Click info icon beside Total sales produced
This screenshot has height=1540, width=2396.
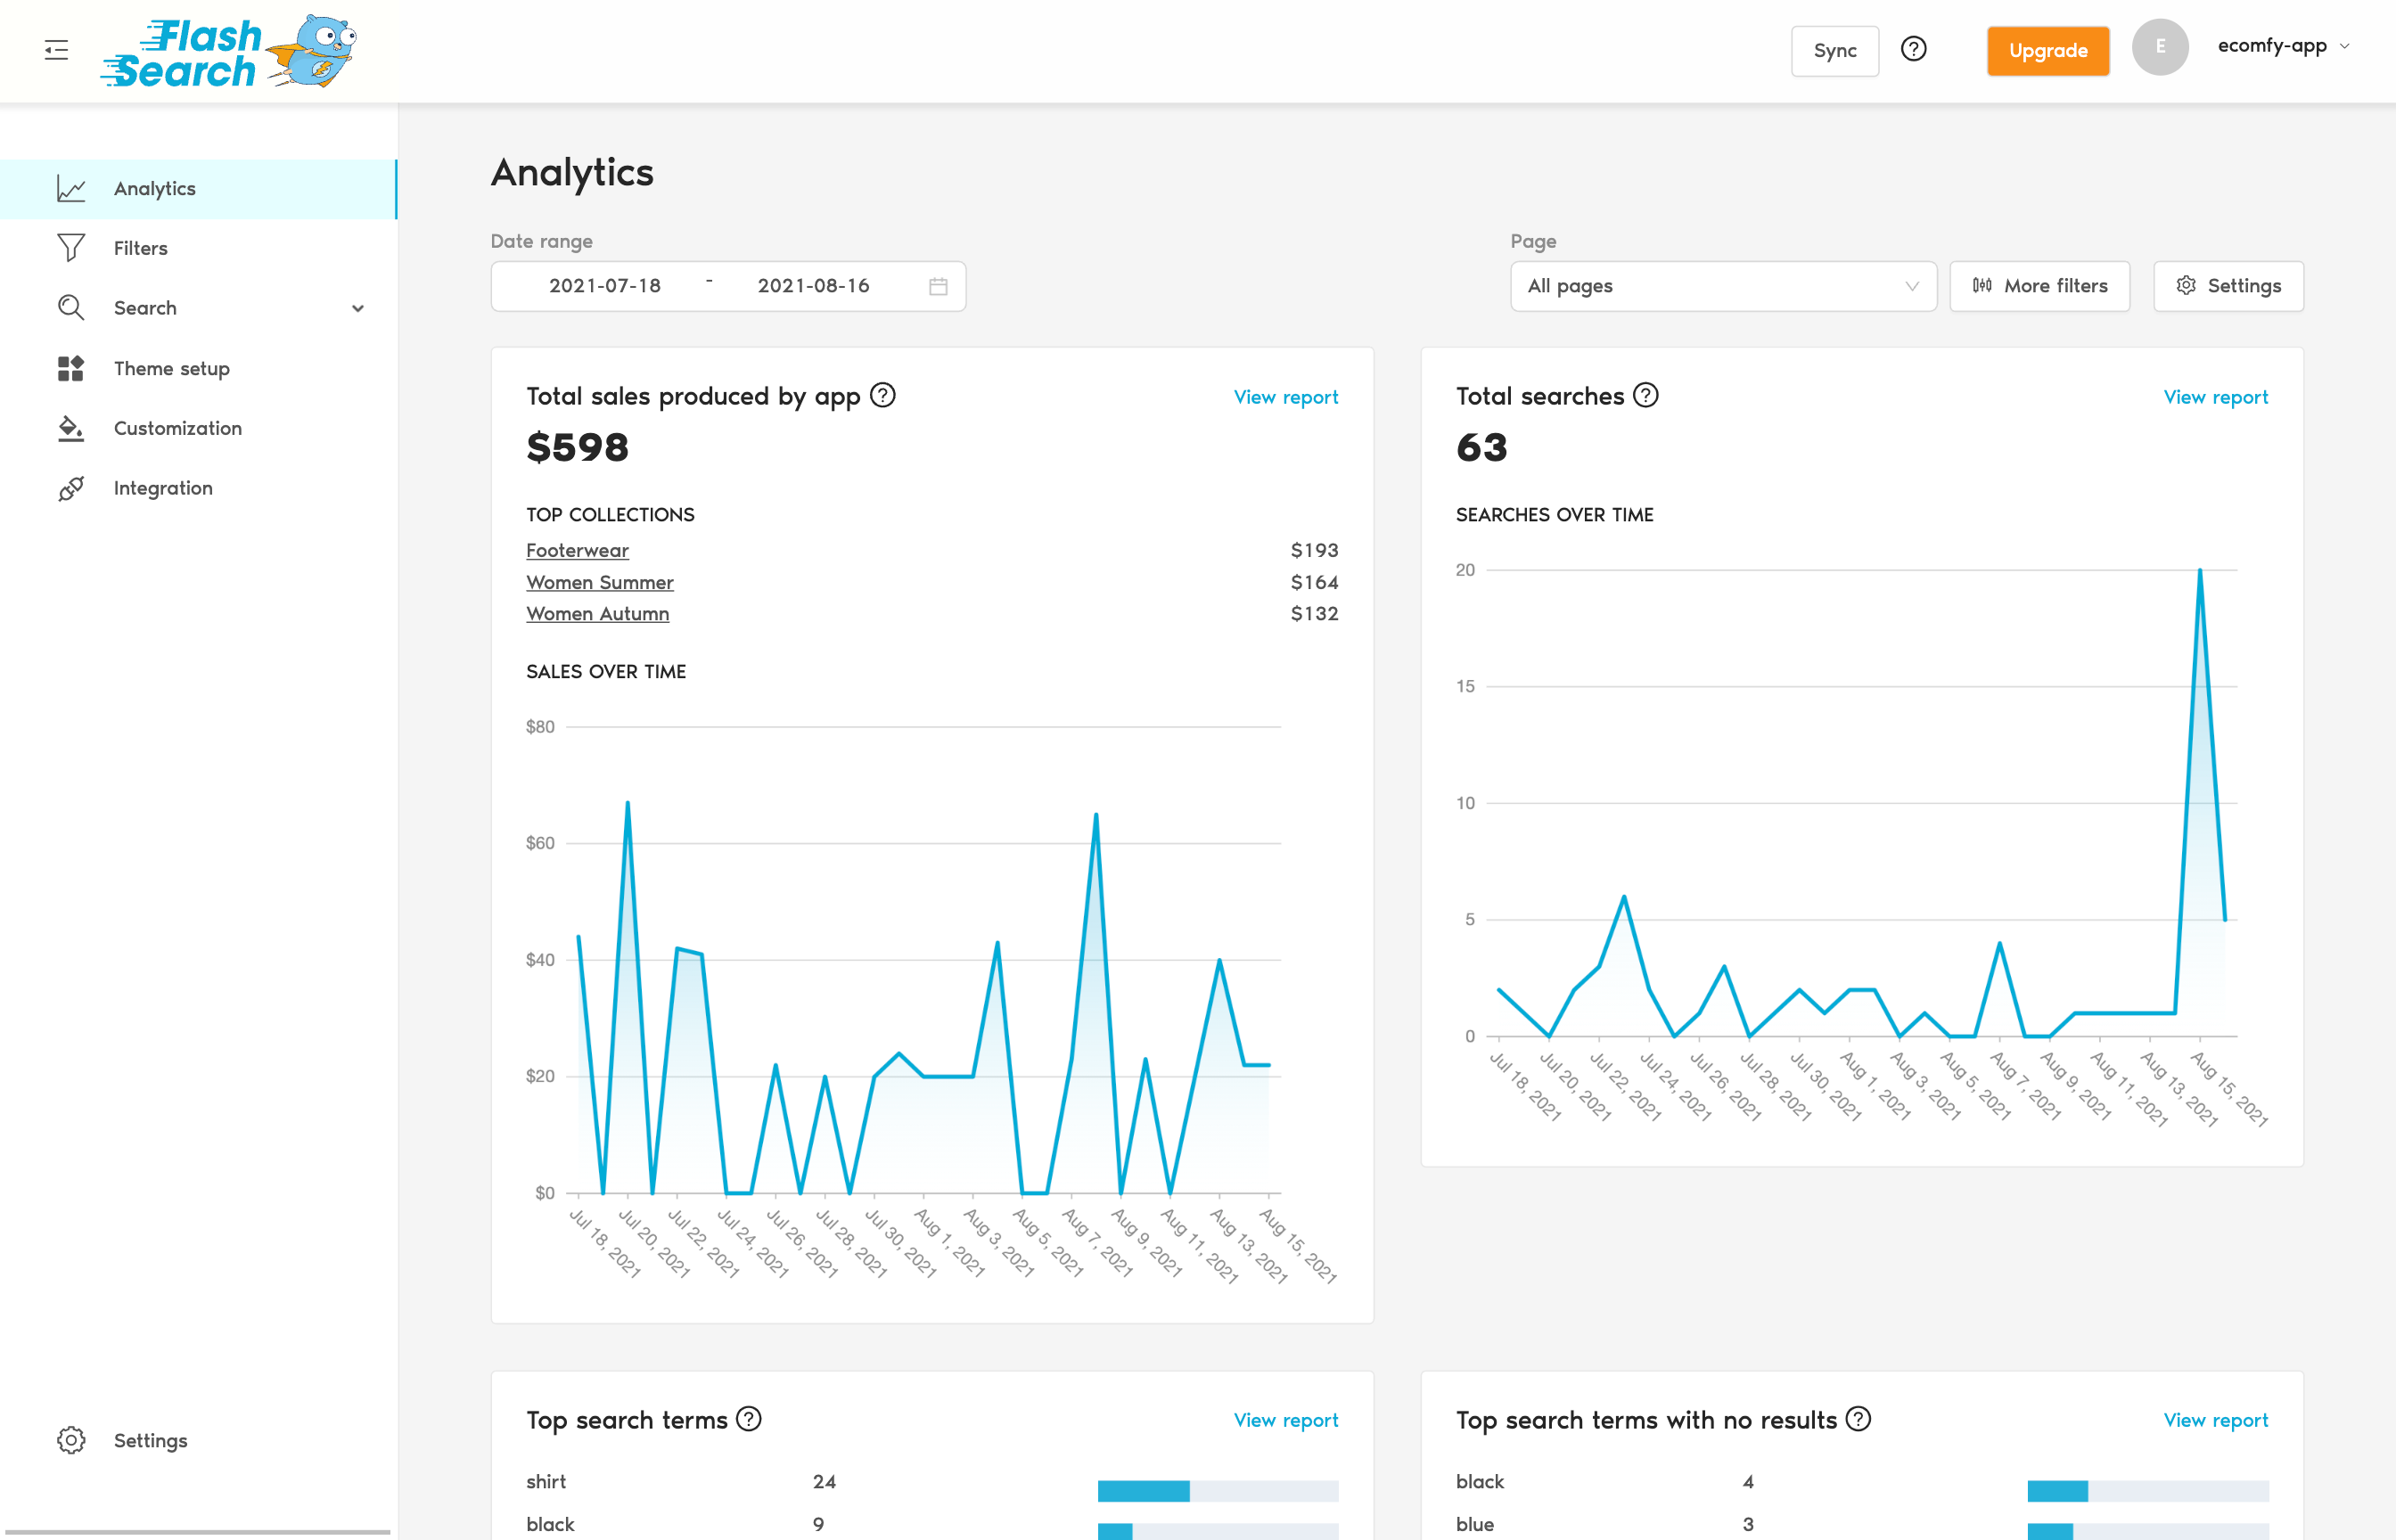(x=882, y=395)
